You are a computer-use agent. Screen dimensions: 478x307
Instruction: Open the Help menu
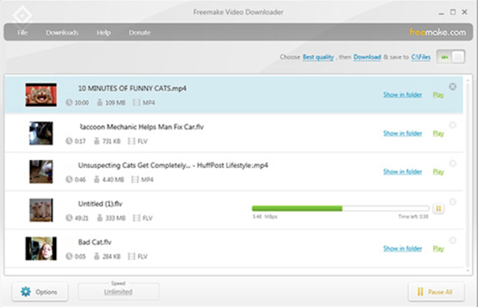pos(104,33)
